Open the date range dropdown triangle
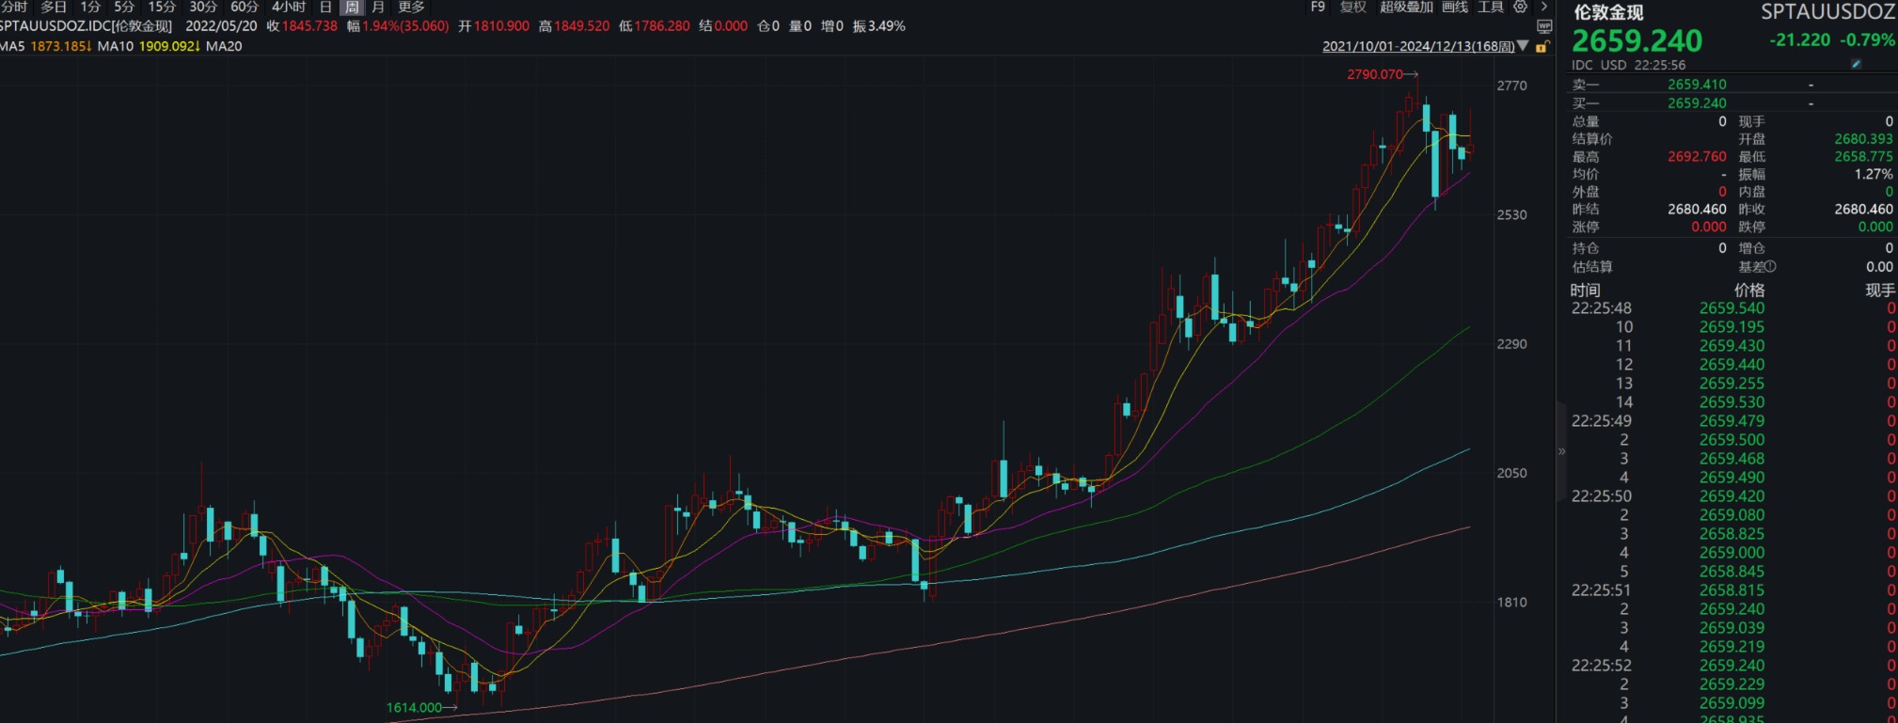This screenshot has width=1898, height=723. point(1523,46)
